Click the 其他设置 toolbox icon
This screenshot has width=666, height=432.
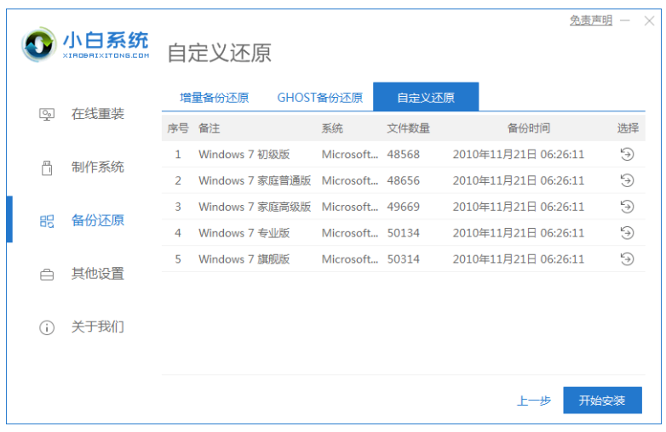(47, 275)
